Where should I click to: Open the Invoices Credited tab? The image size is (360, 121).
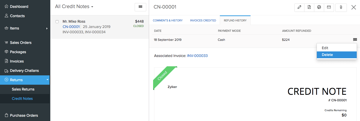[203, 20]
